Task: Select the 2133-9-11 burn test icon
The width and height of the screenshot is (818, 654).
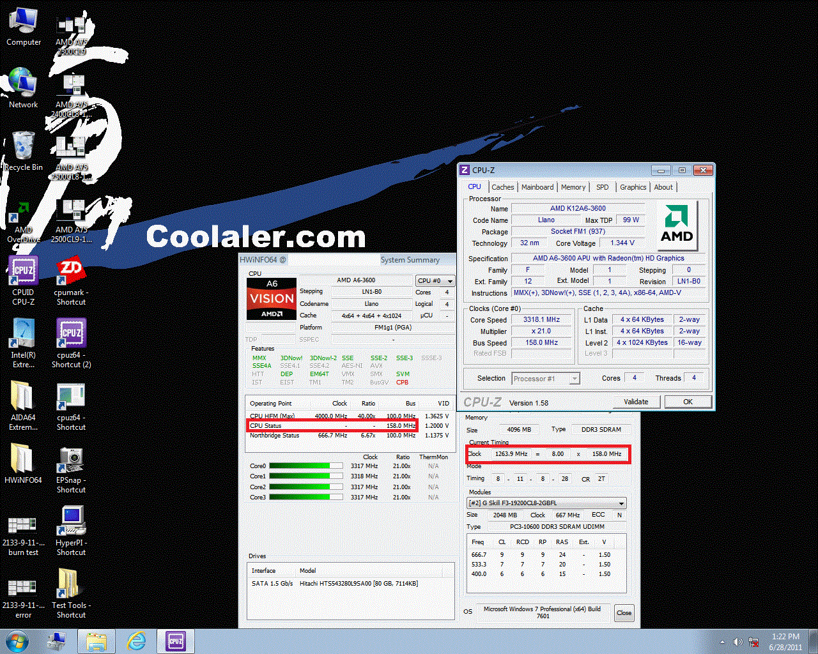Action: tap(24, 535)
